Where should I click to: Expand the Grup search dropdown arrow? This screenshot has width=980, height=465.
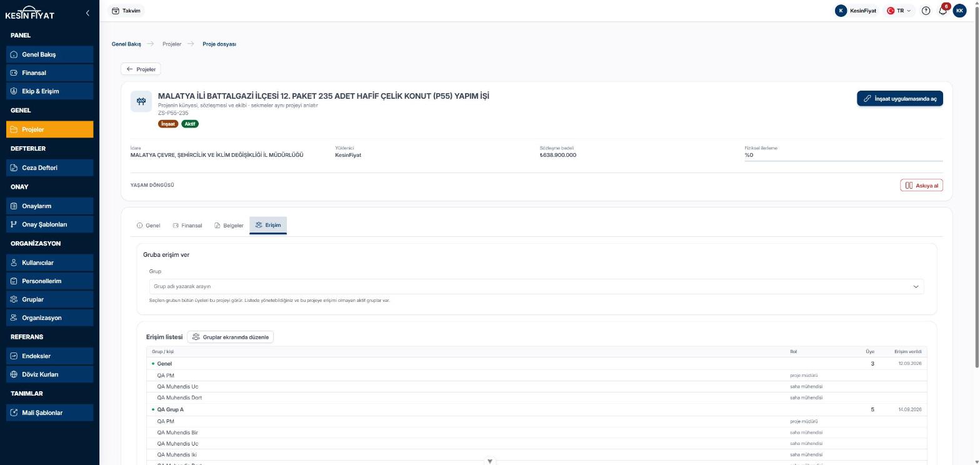pyautogui.click(x=916, y=287)
